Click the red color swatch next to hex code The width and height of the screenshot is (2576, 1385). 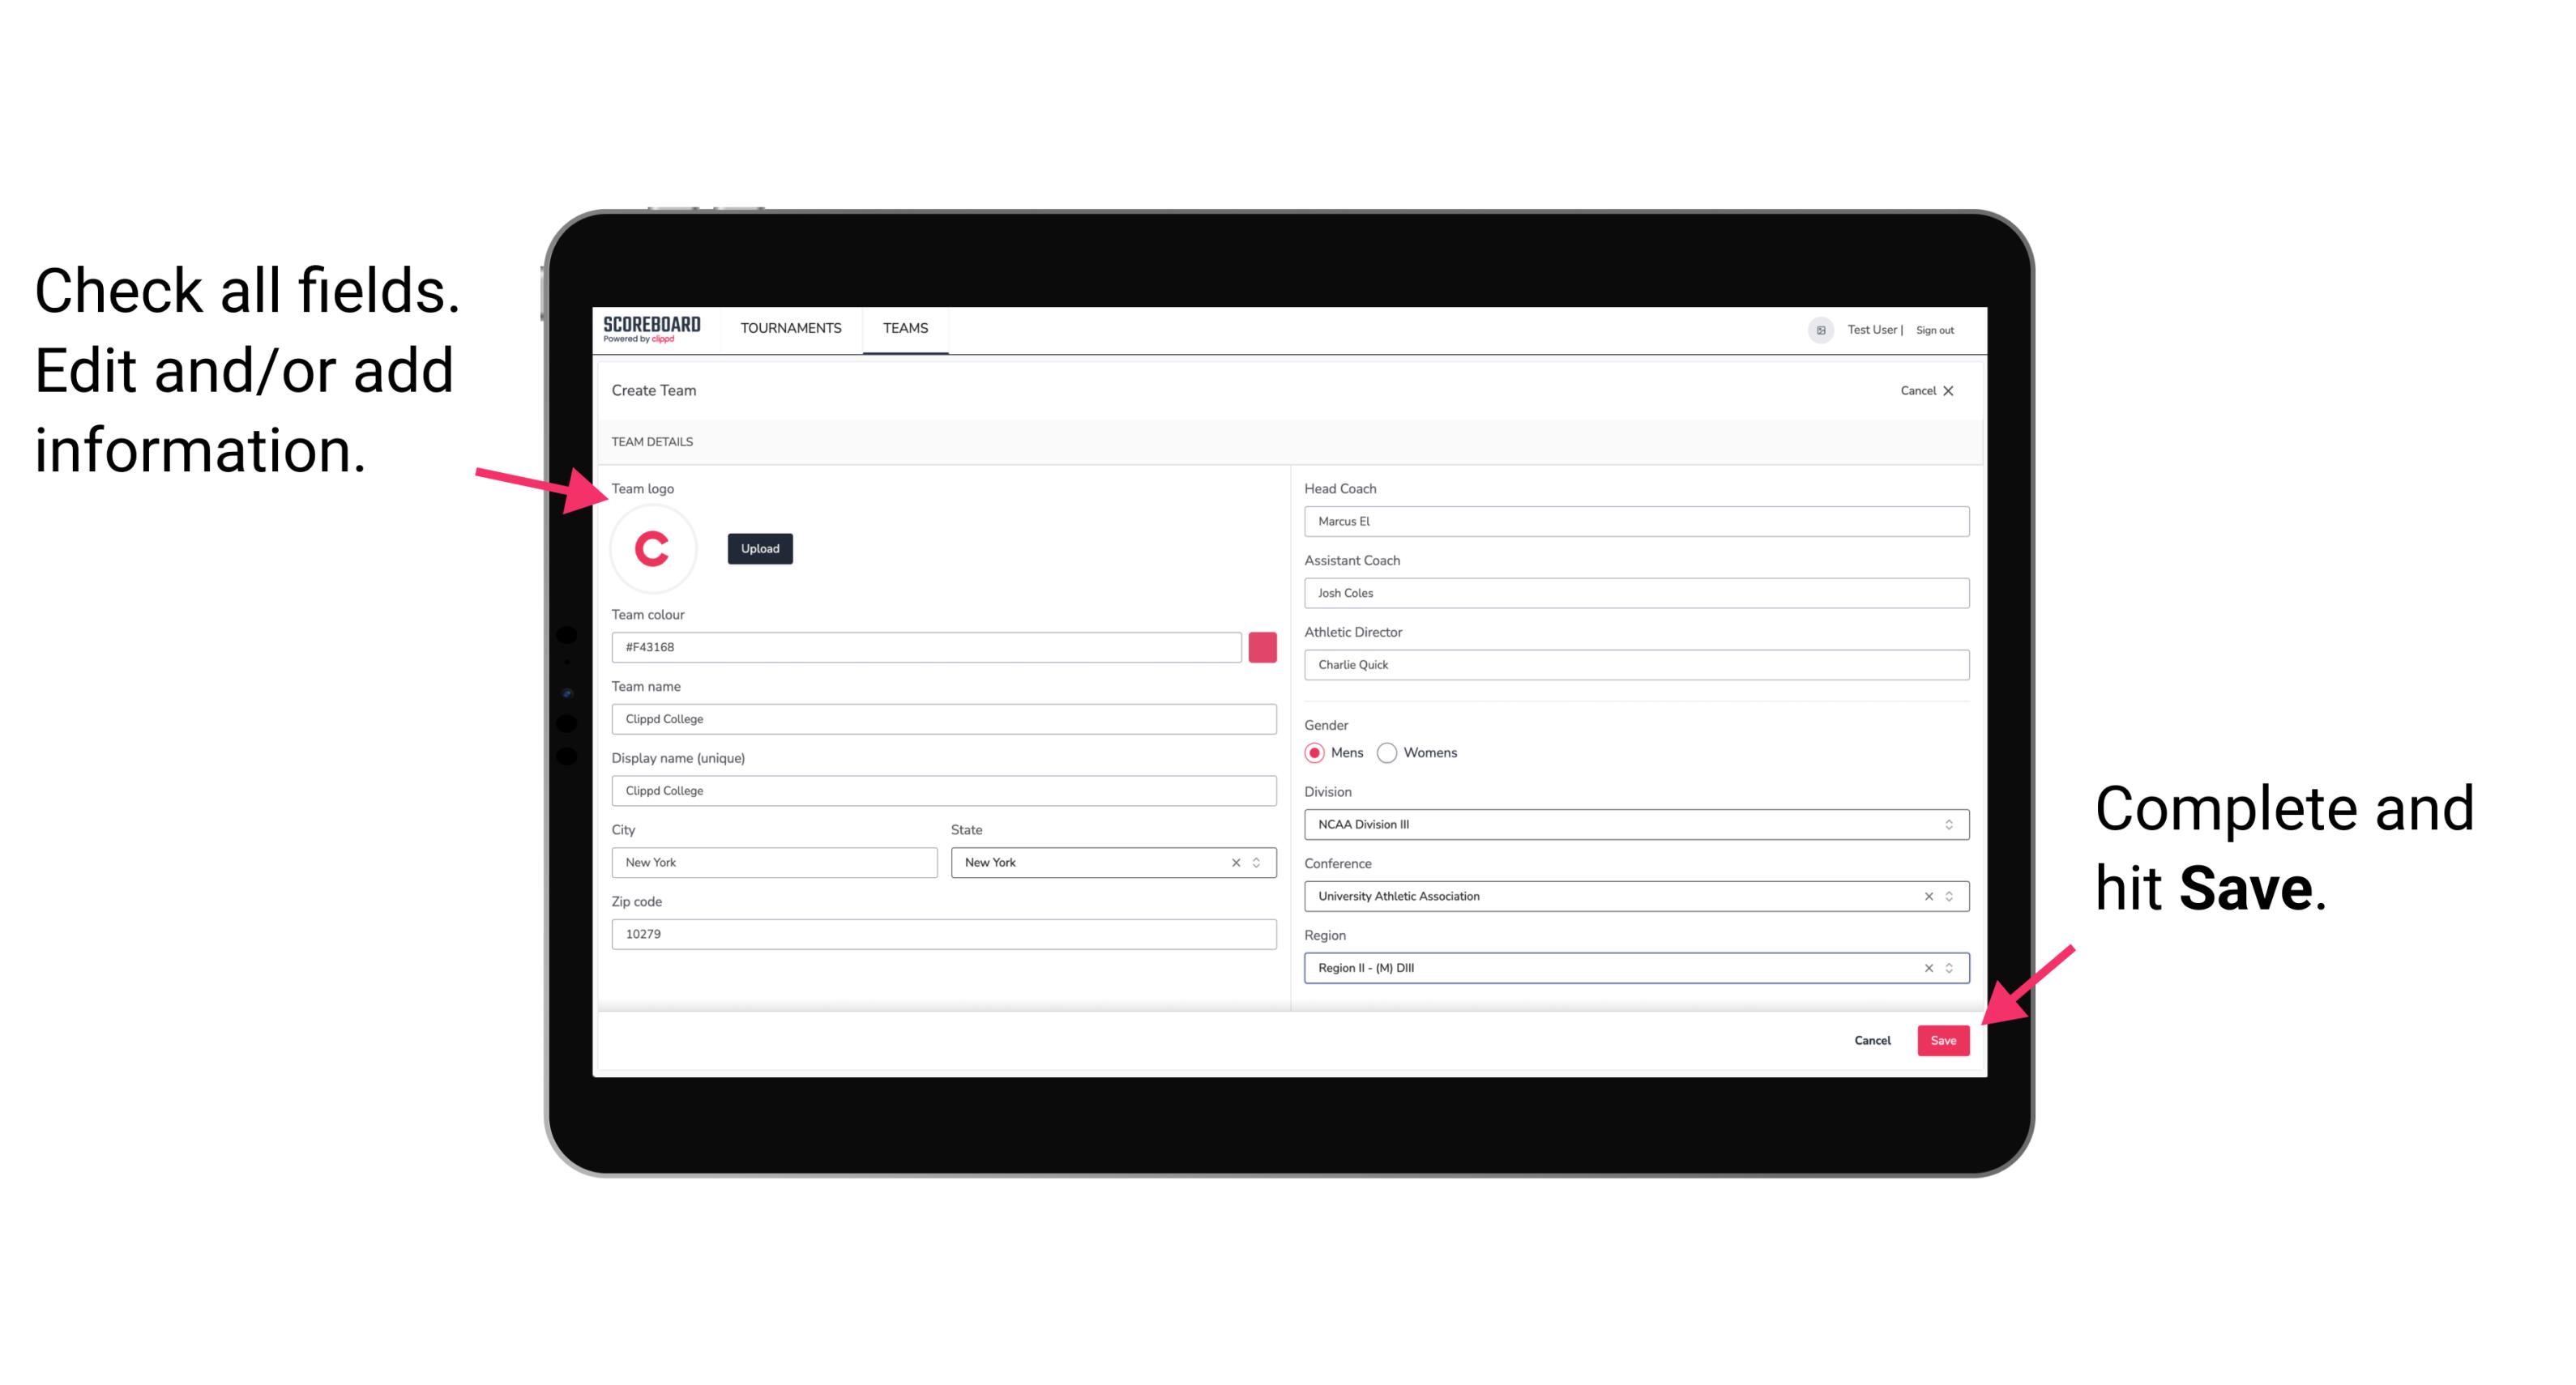[x=1264, y=646]
